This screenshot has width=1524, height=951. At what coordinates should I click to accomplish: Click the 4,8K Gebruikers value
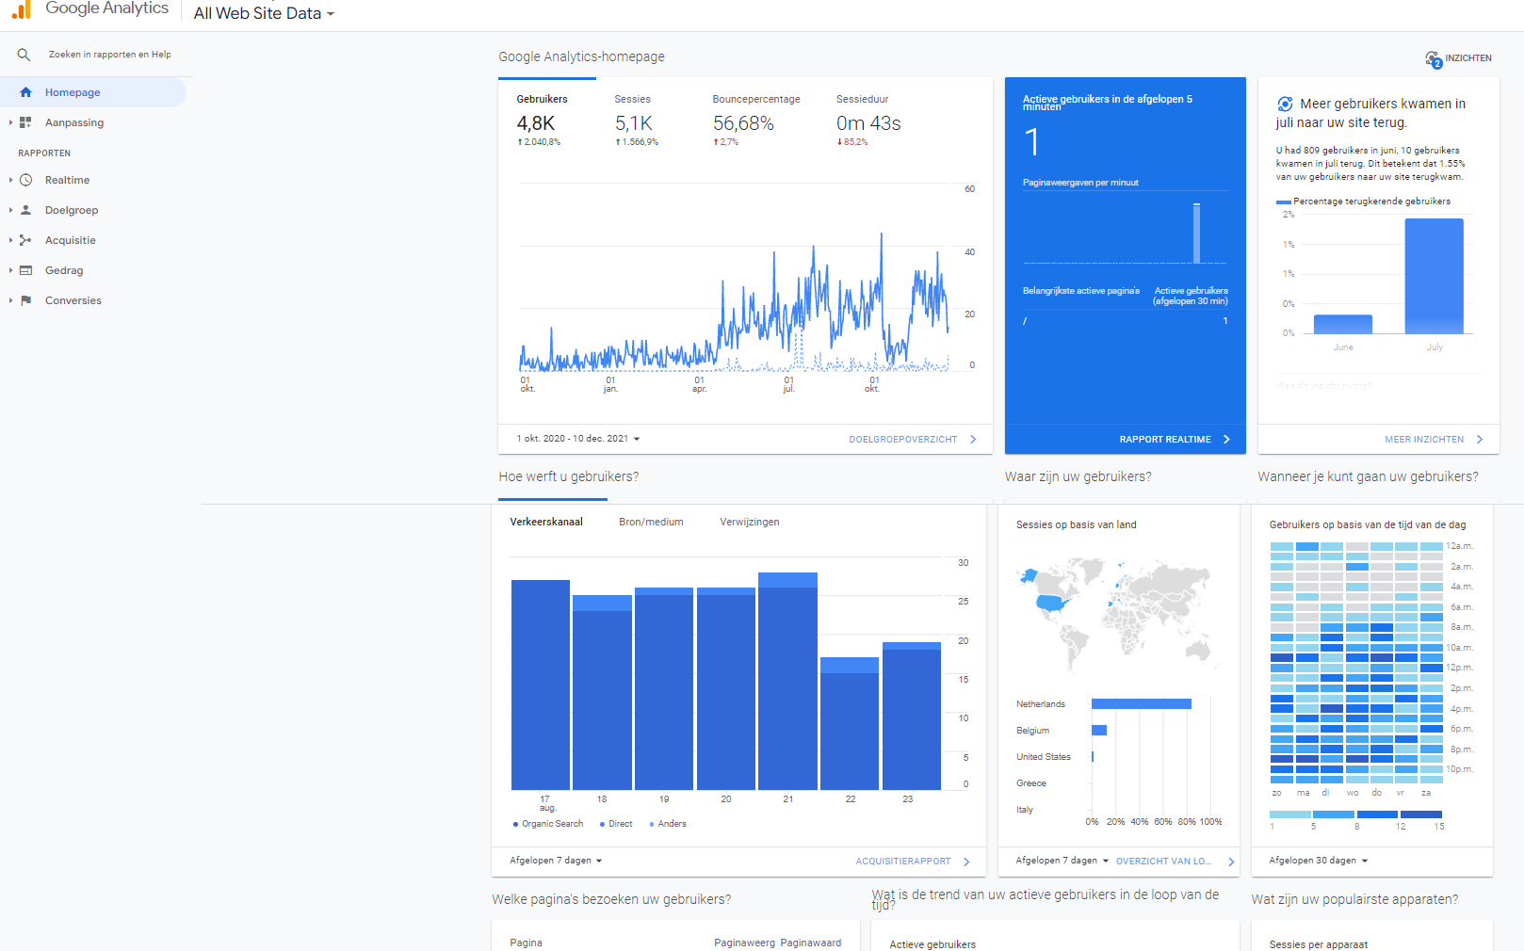536,123
